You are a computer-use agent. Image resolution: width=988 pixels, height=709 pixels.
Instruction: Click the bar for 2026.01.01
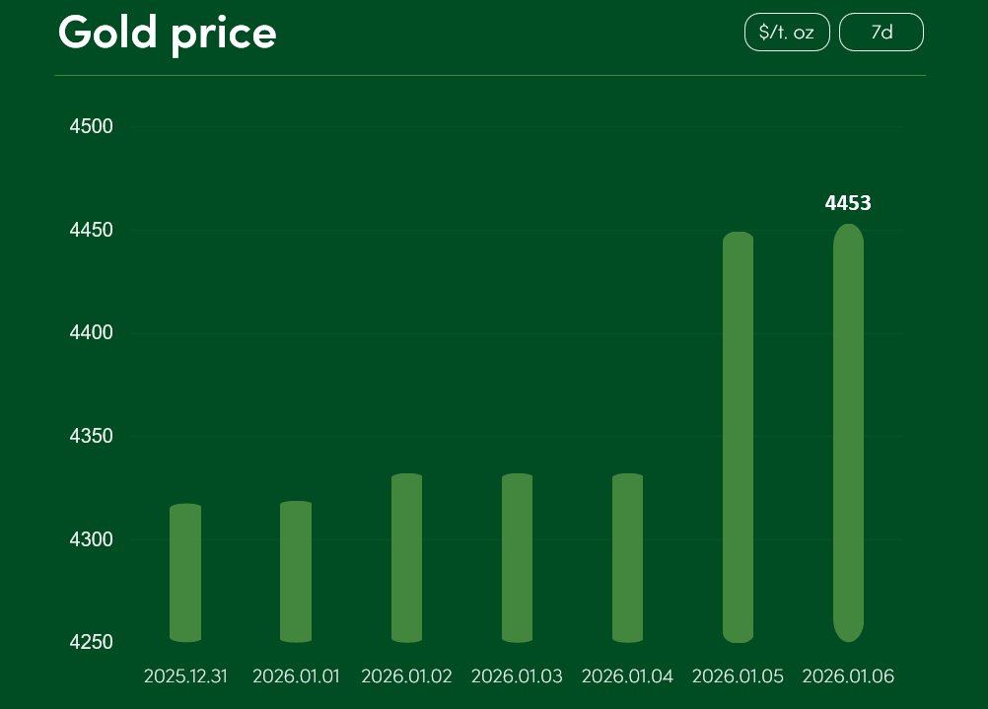click(296, 572)
